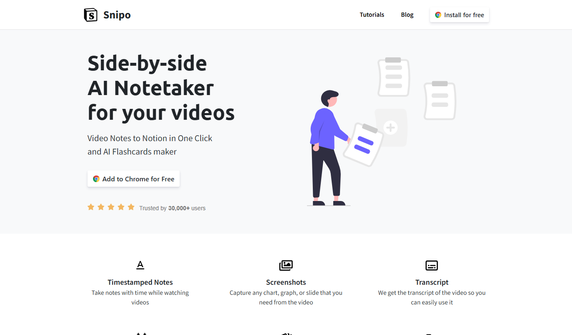This screenshot has width=572, height=335.
Task: Open the Tutorials menu item
Action: (372, 15)
